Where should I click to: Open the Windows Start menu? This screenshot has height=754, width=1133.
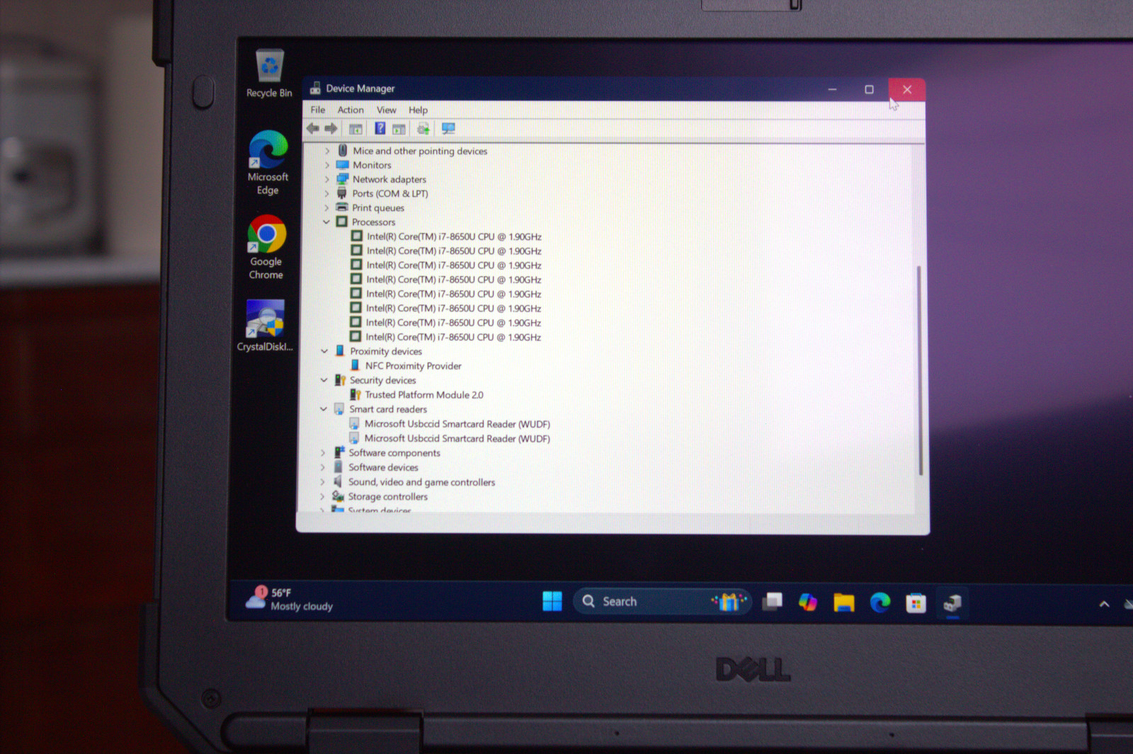coord(552,601)
